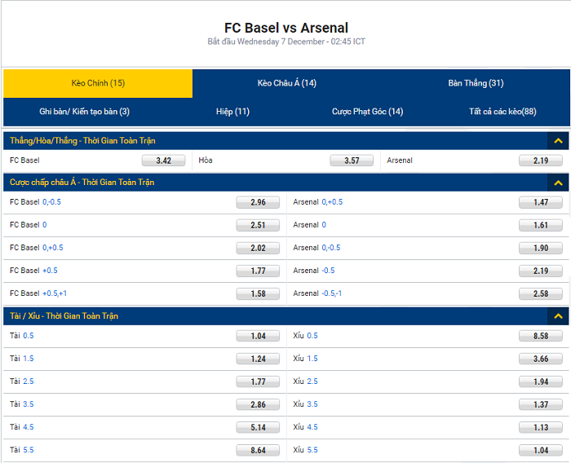The height and width of the screenshot is (463, 571).
Task: Pick Hòa draw odds 3.57
Action: (x=352, y=161)
